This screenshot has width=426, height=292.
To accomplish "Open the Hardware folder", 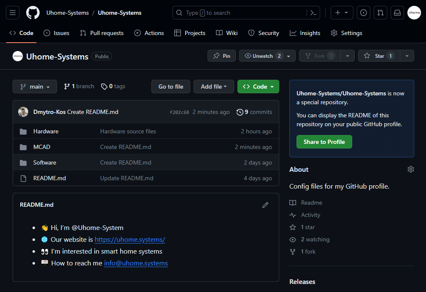I will 46,131.
